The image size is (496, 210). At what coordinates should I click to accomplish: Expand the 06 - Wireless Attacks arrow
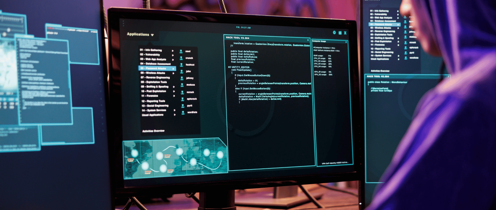pyautogui.click(x=173, y=73)
